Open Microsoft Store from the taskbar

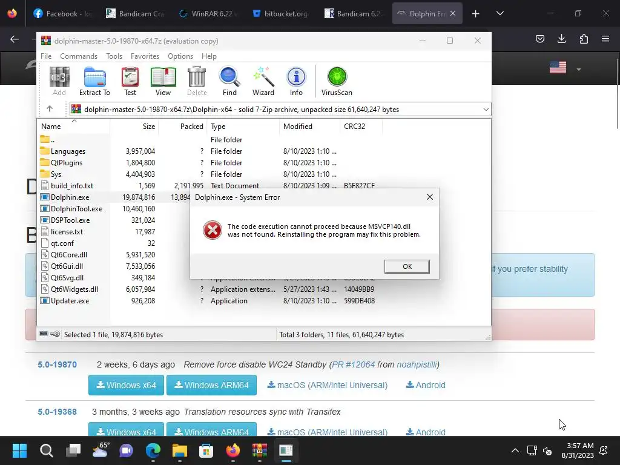click(206, 450)
